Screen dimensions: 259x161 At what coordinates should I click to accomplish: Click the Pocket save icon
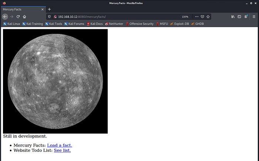(202, 17)
